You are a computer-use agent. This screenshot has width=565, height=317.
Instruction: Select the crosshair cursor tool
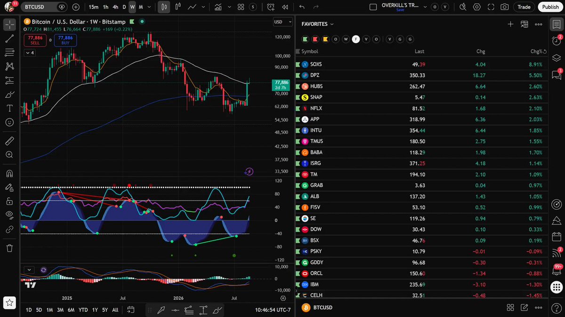(10, 25)
